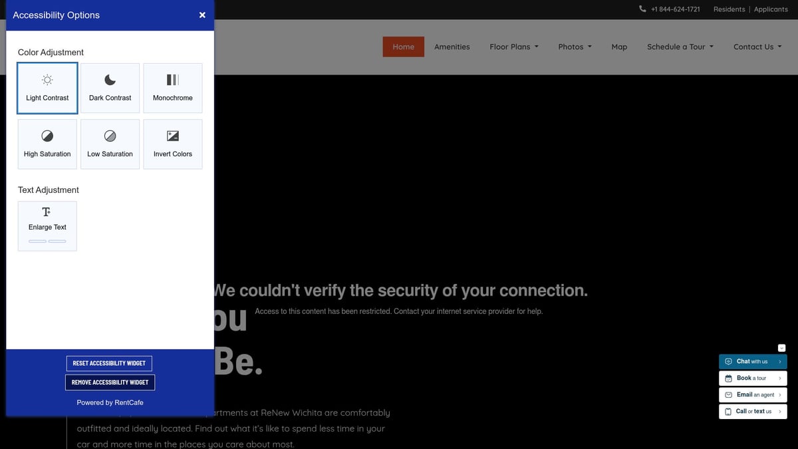Collapse the contact widget with small chevron
The height and width of the screenshot is (449, 798).
(781, 348)
